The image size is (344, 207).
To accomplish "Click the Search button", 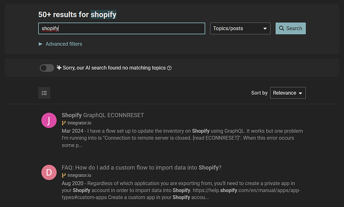I will click(x=291, y=28).
